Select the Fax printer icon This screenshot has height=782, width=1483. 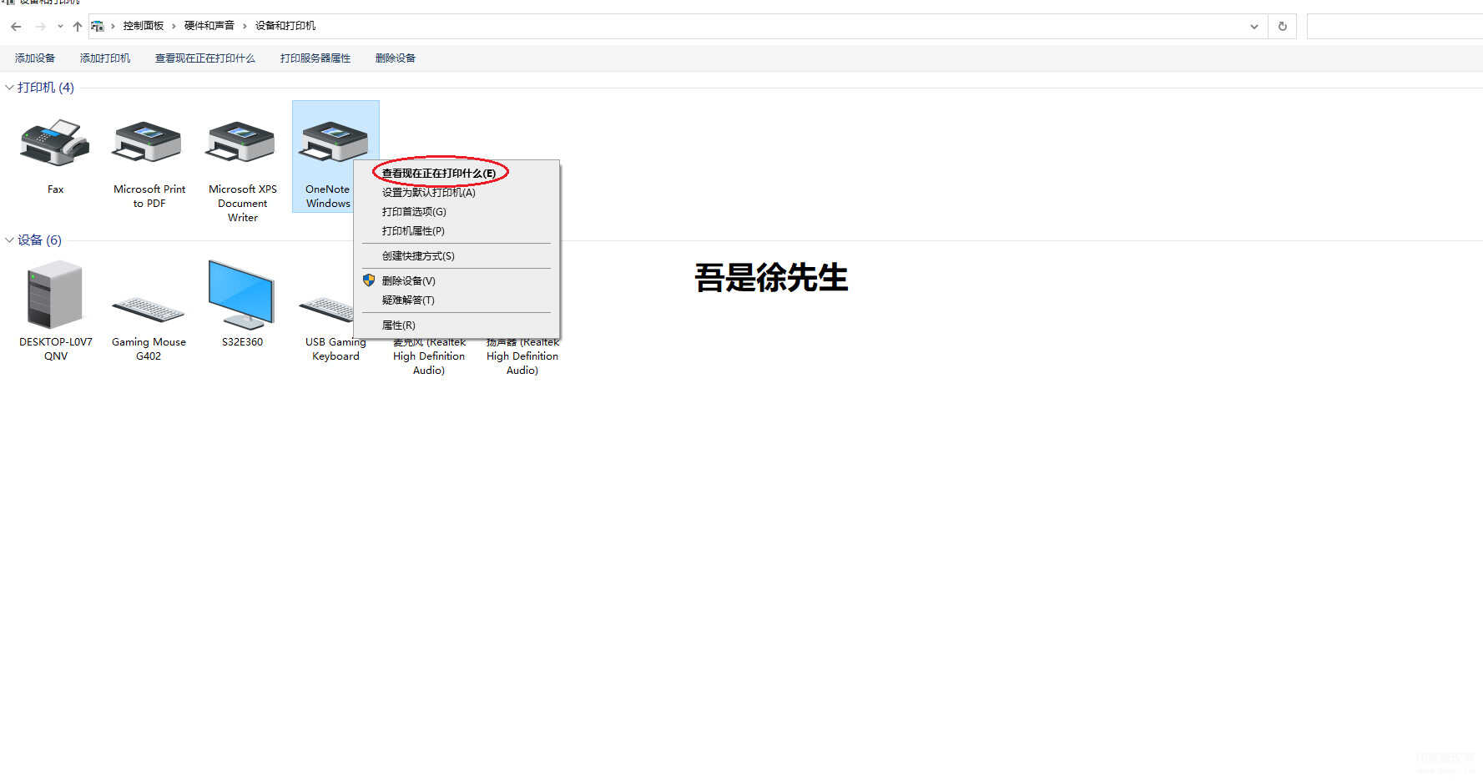point(55,144)
